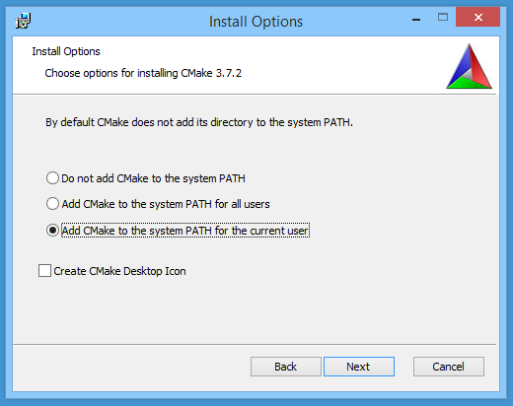The image size is (513, 406).
Task: Minimize the Install Options window
Action: (x=416, y=20)
